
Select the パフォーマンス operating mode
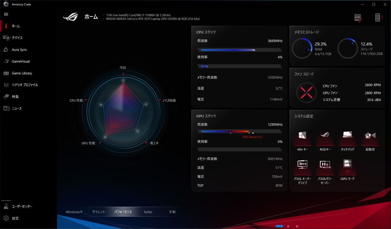pos(123,212)
